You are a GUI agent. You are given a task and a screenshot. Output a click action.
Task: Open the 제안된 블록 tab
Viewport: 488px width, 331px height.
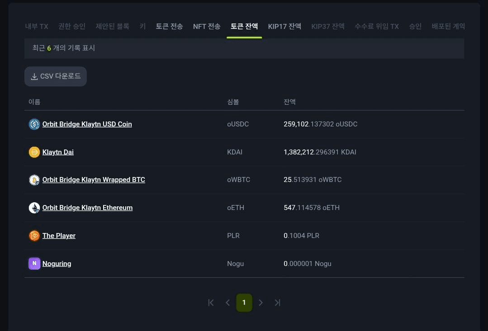112,27
